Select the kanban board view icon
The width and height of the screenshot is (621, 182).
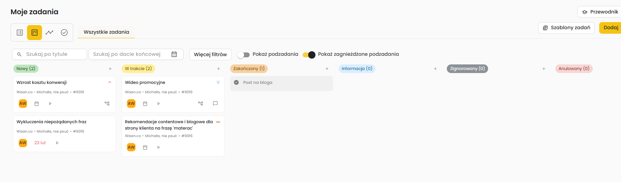(x=35, y=33)
